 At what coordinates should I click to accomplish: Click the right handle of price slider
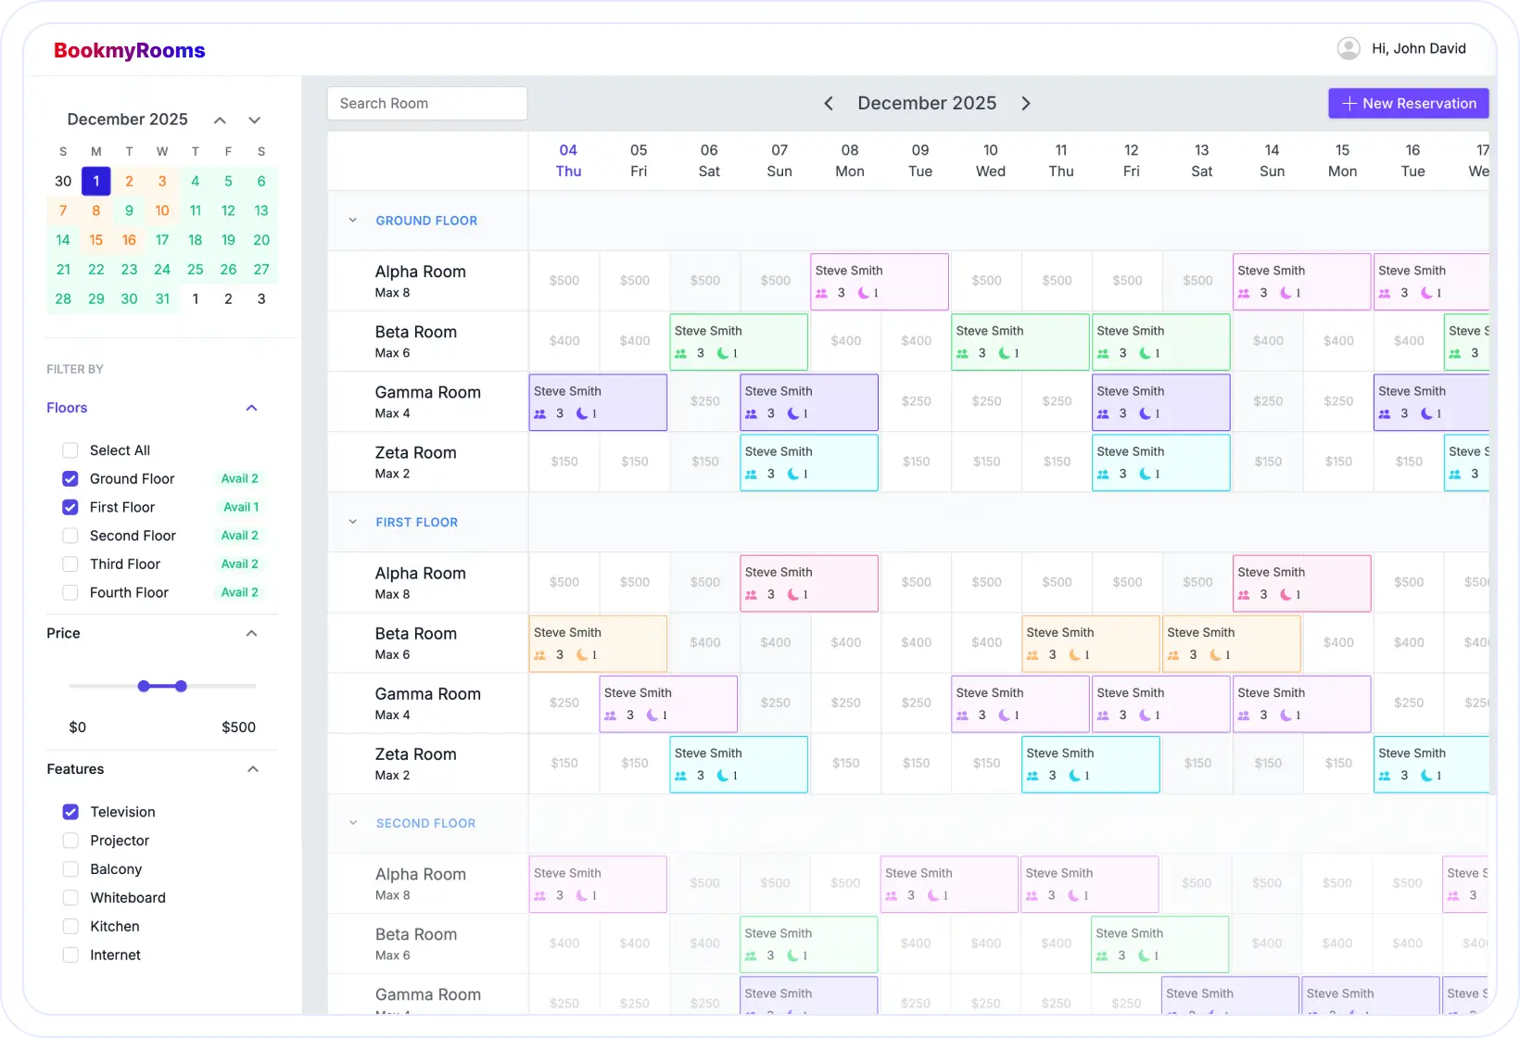(x=181, y=686)
